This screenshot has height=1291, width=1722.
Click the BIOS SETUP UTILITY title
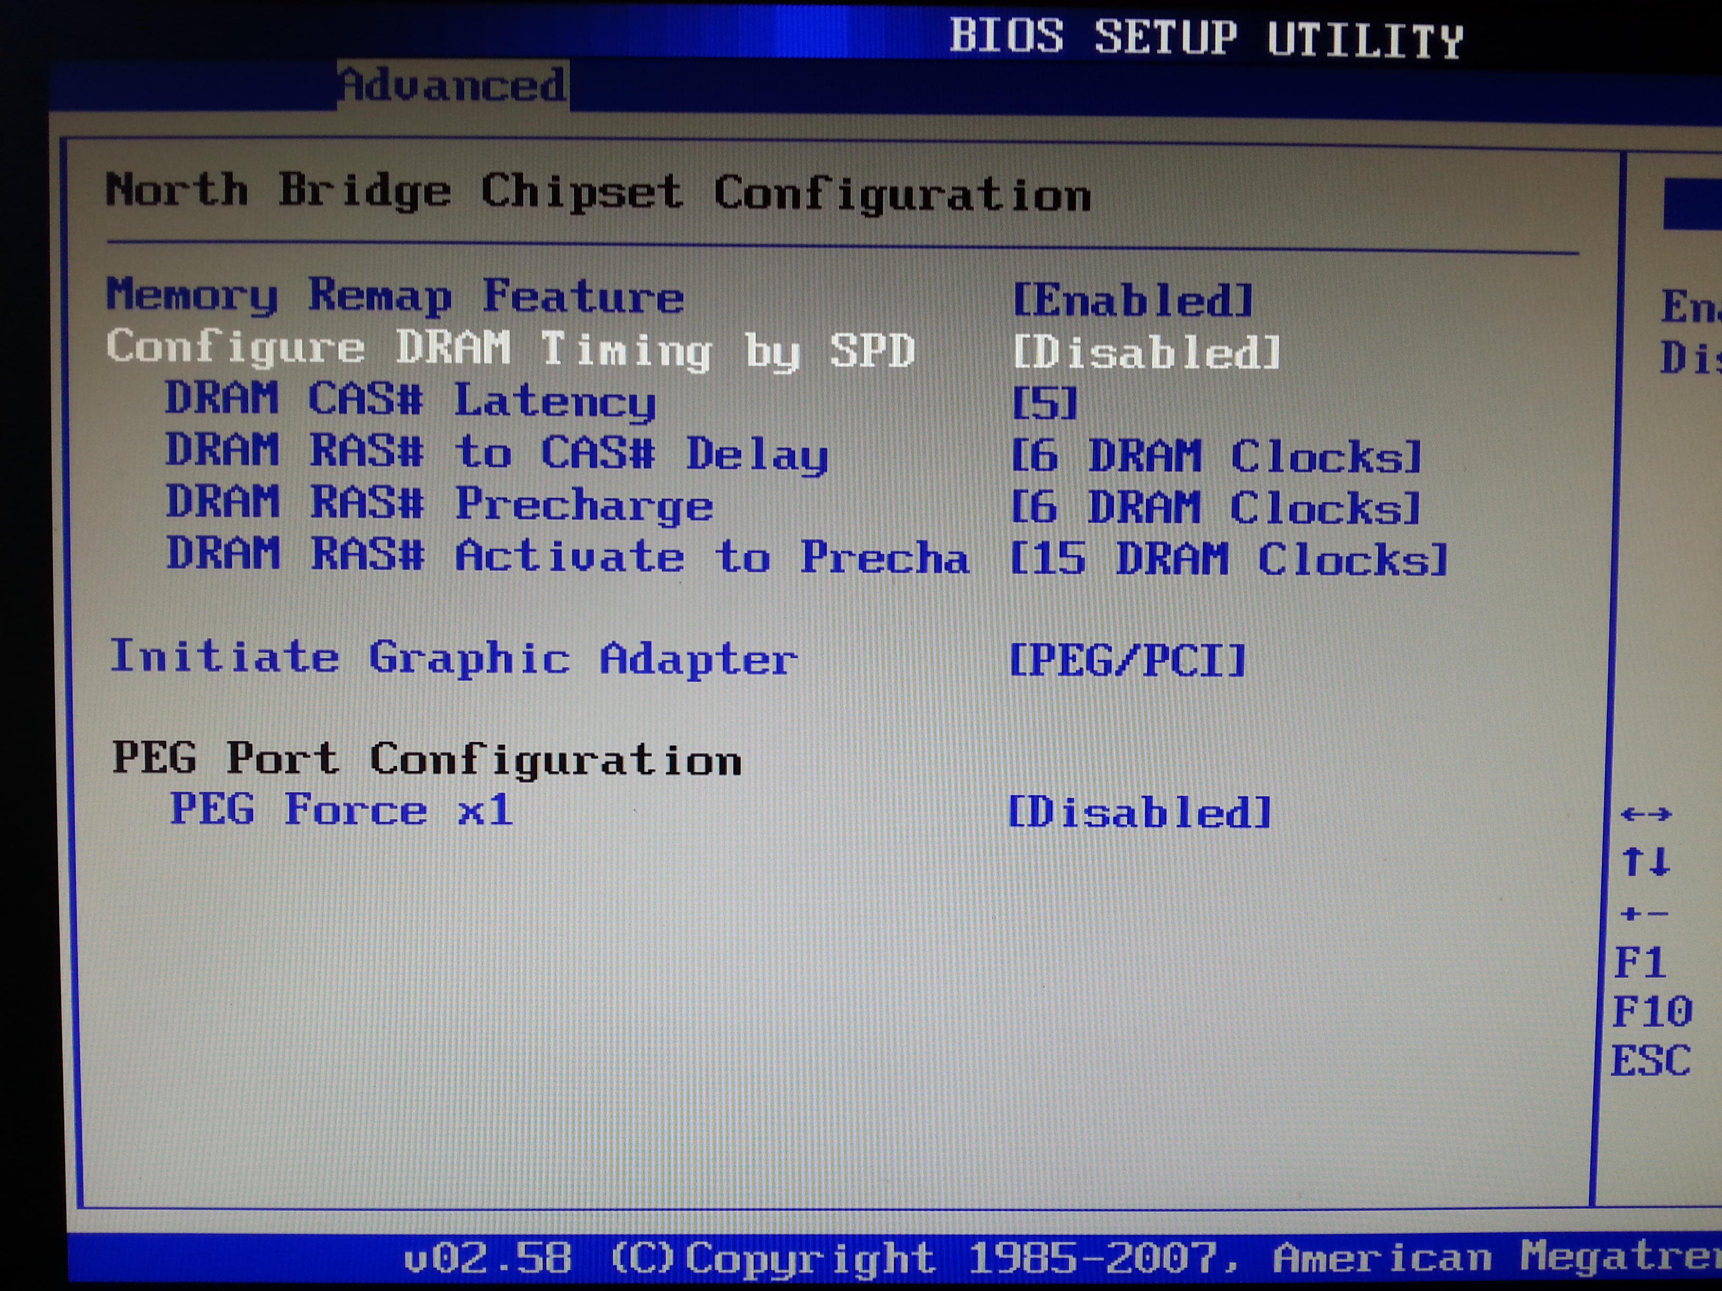pyautogui.click(x=1206, y=37)
